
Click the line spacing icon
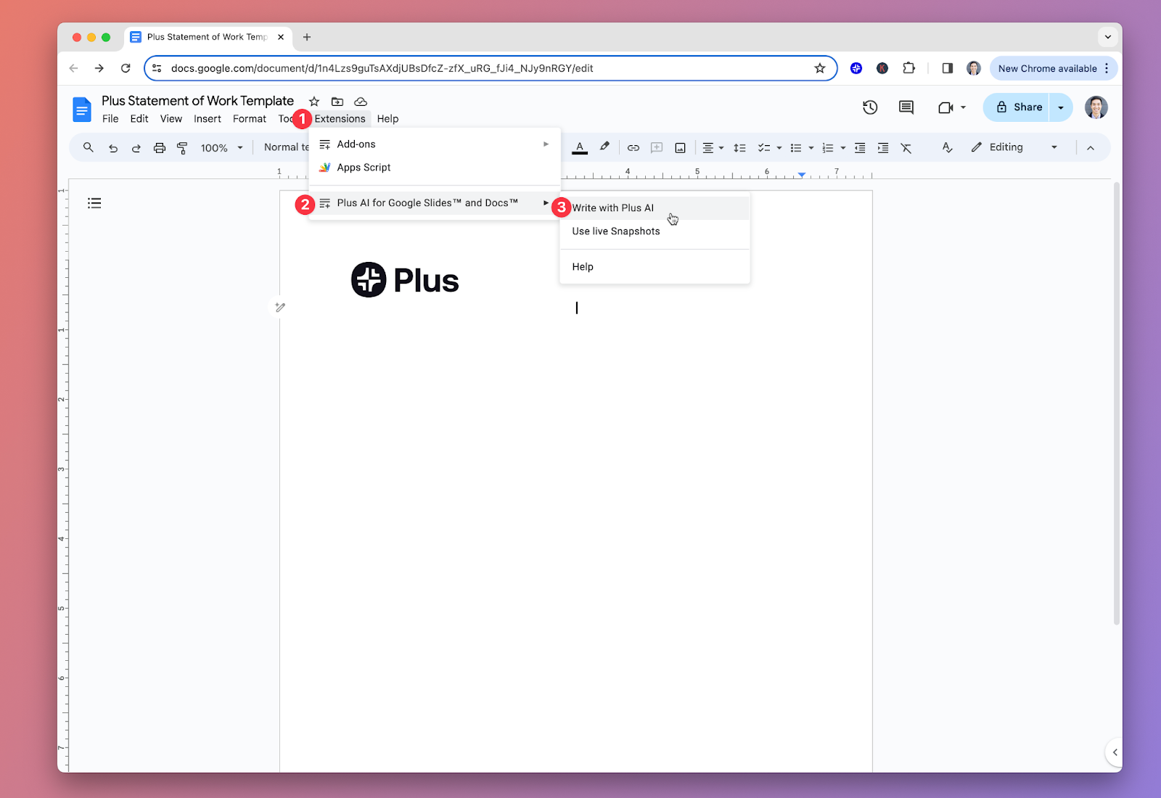click(739, 148)
